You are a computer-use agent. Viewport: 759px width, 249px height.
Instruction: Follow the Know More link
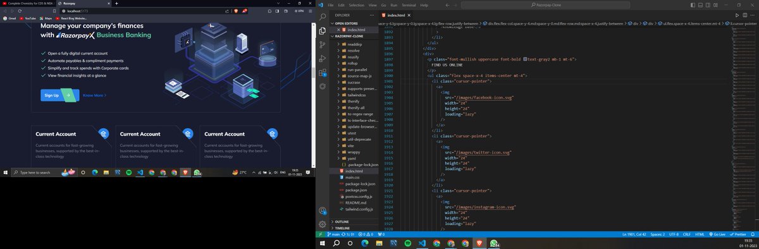coord(94,95)
